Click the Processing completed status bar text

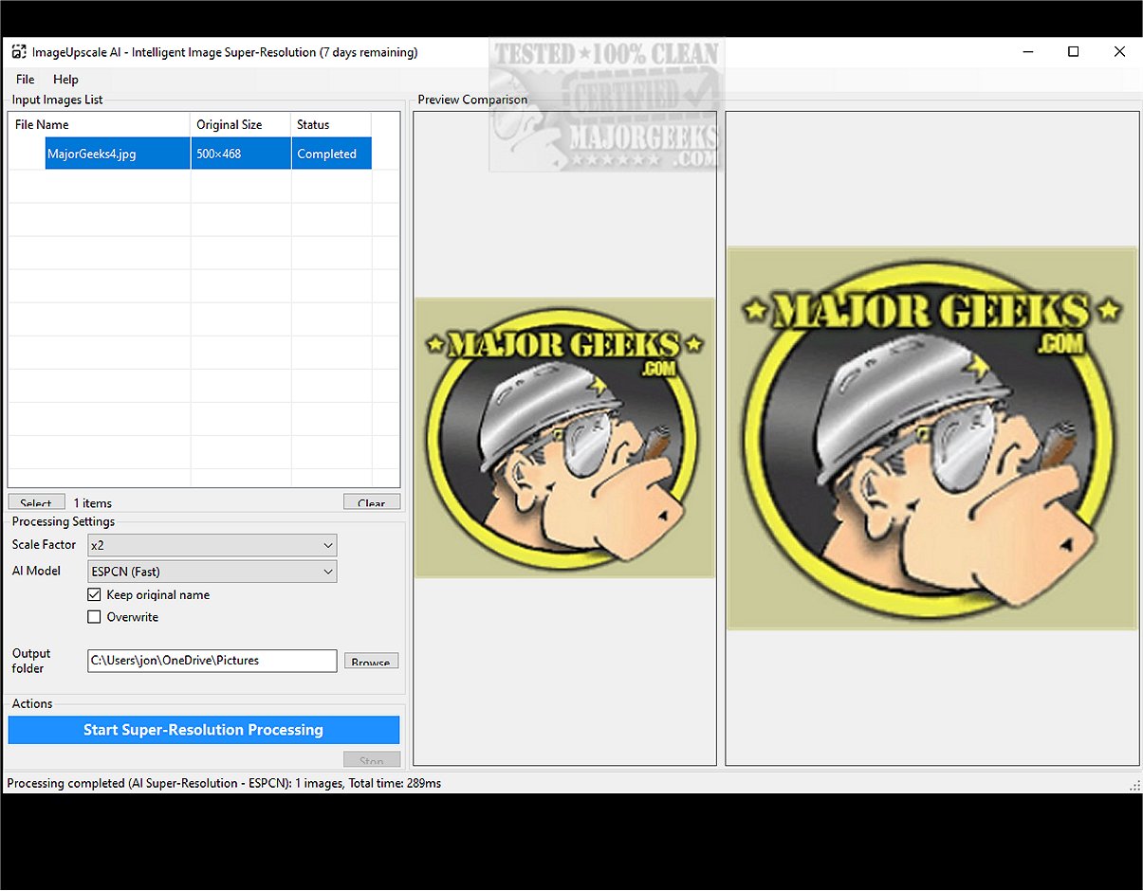click(x=224, y=784)
